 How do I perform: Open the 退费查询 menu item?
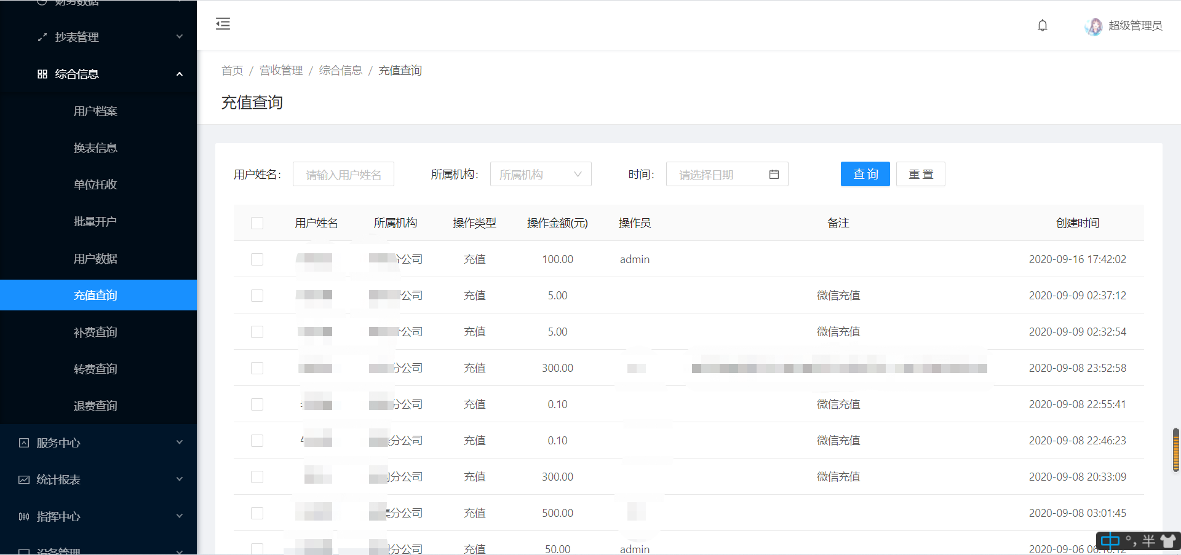[x=98, y=406]
